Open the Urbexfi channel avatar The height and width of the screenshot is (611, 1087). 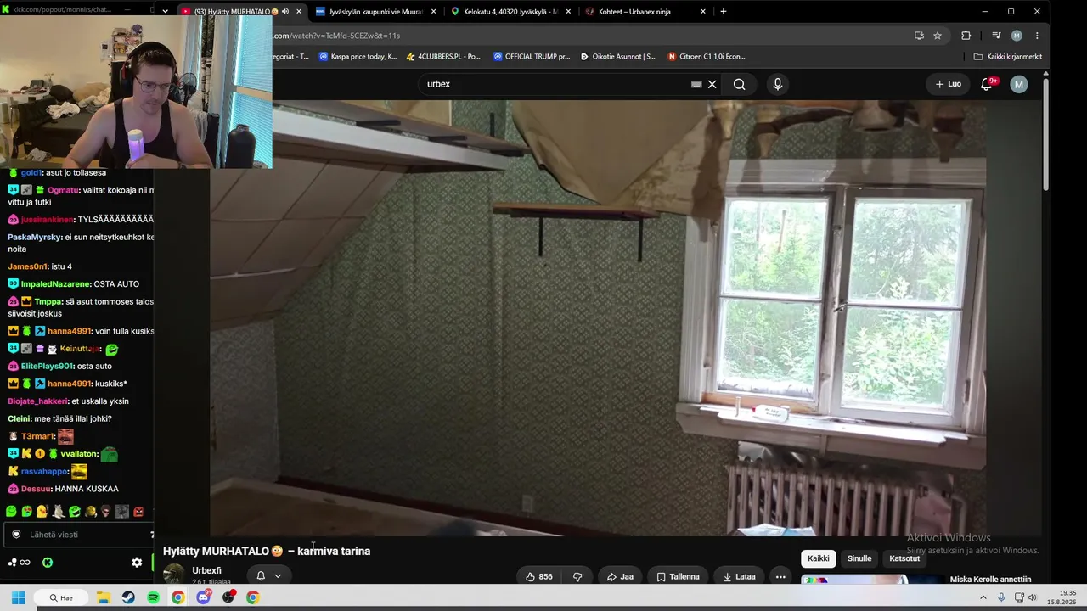click(174, 575)
